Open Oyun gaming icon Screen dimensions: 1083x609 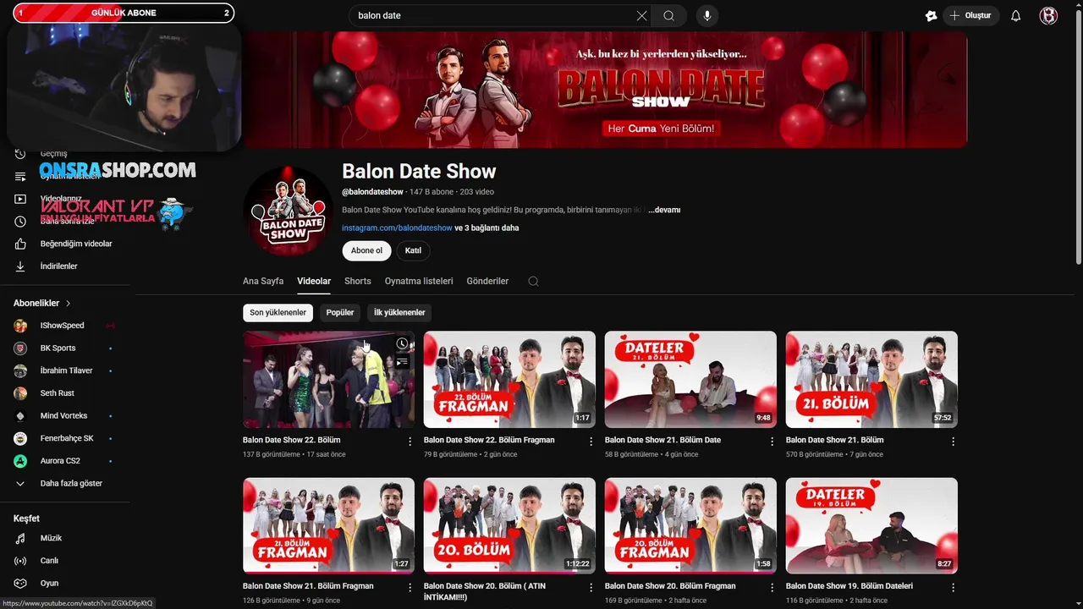click(x=20, y=583)
